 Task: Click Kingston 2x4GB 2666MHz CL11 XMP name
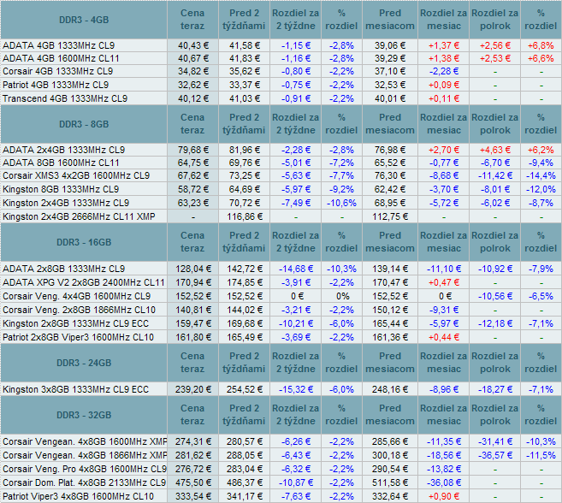pos(79,216)
